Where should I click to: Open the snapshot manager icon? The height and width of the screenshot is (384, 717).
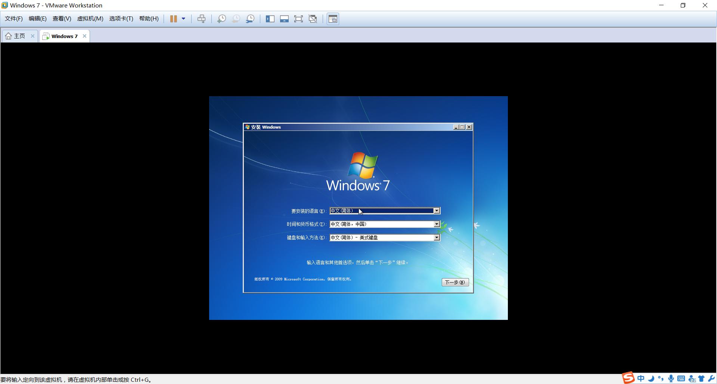point(250,19)
